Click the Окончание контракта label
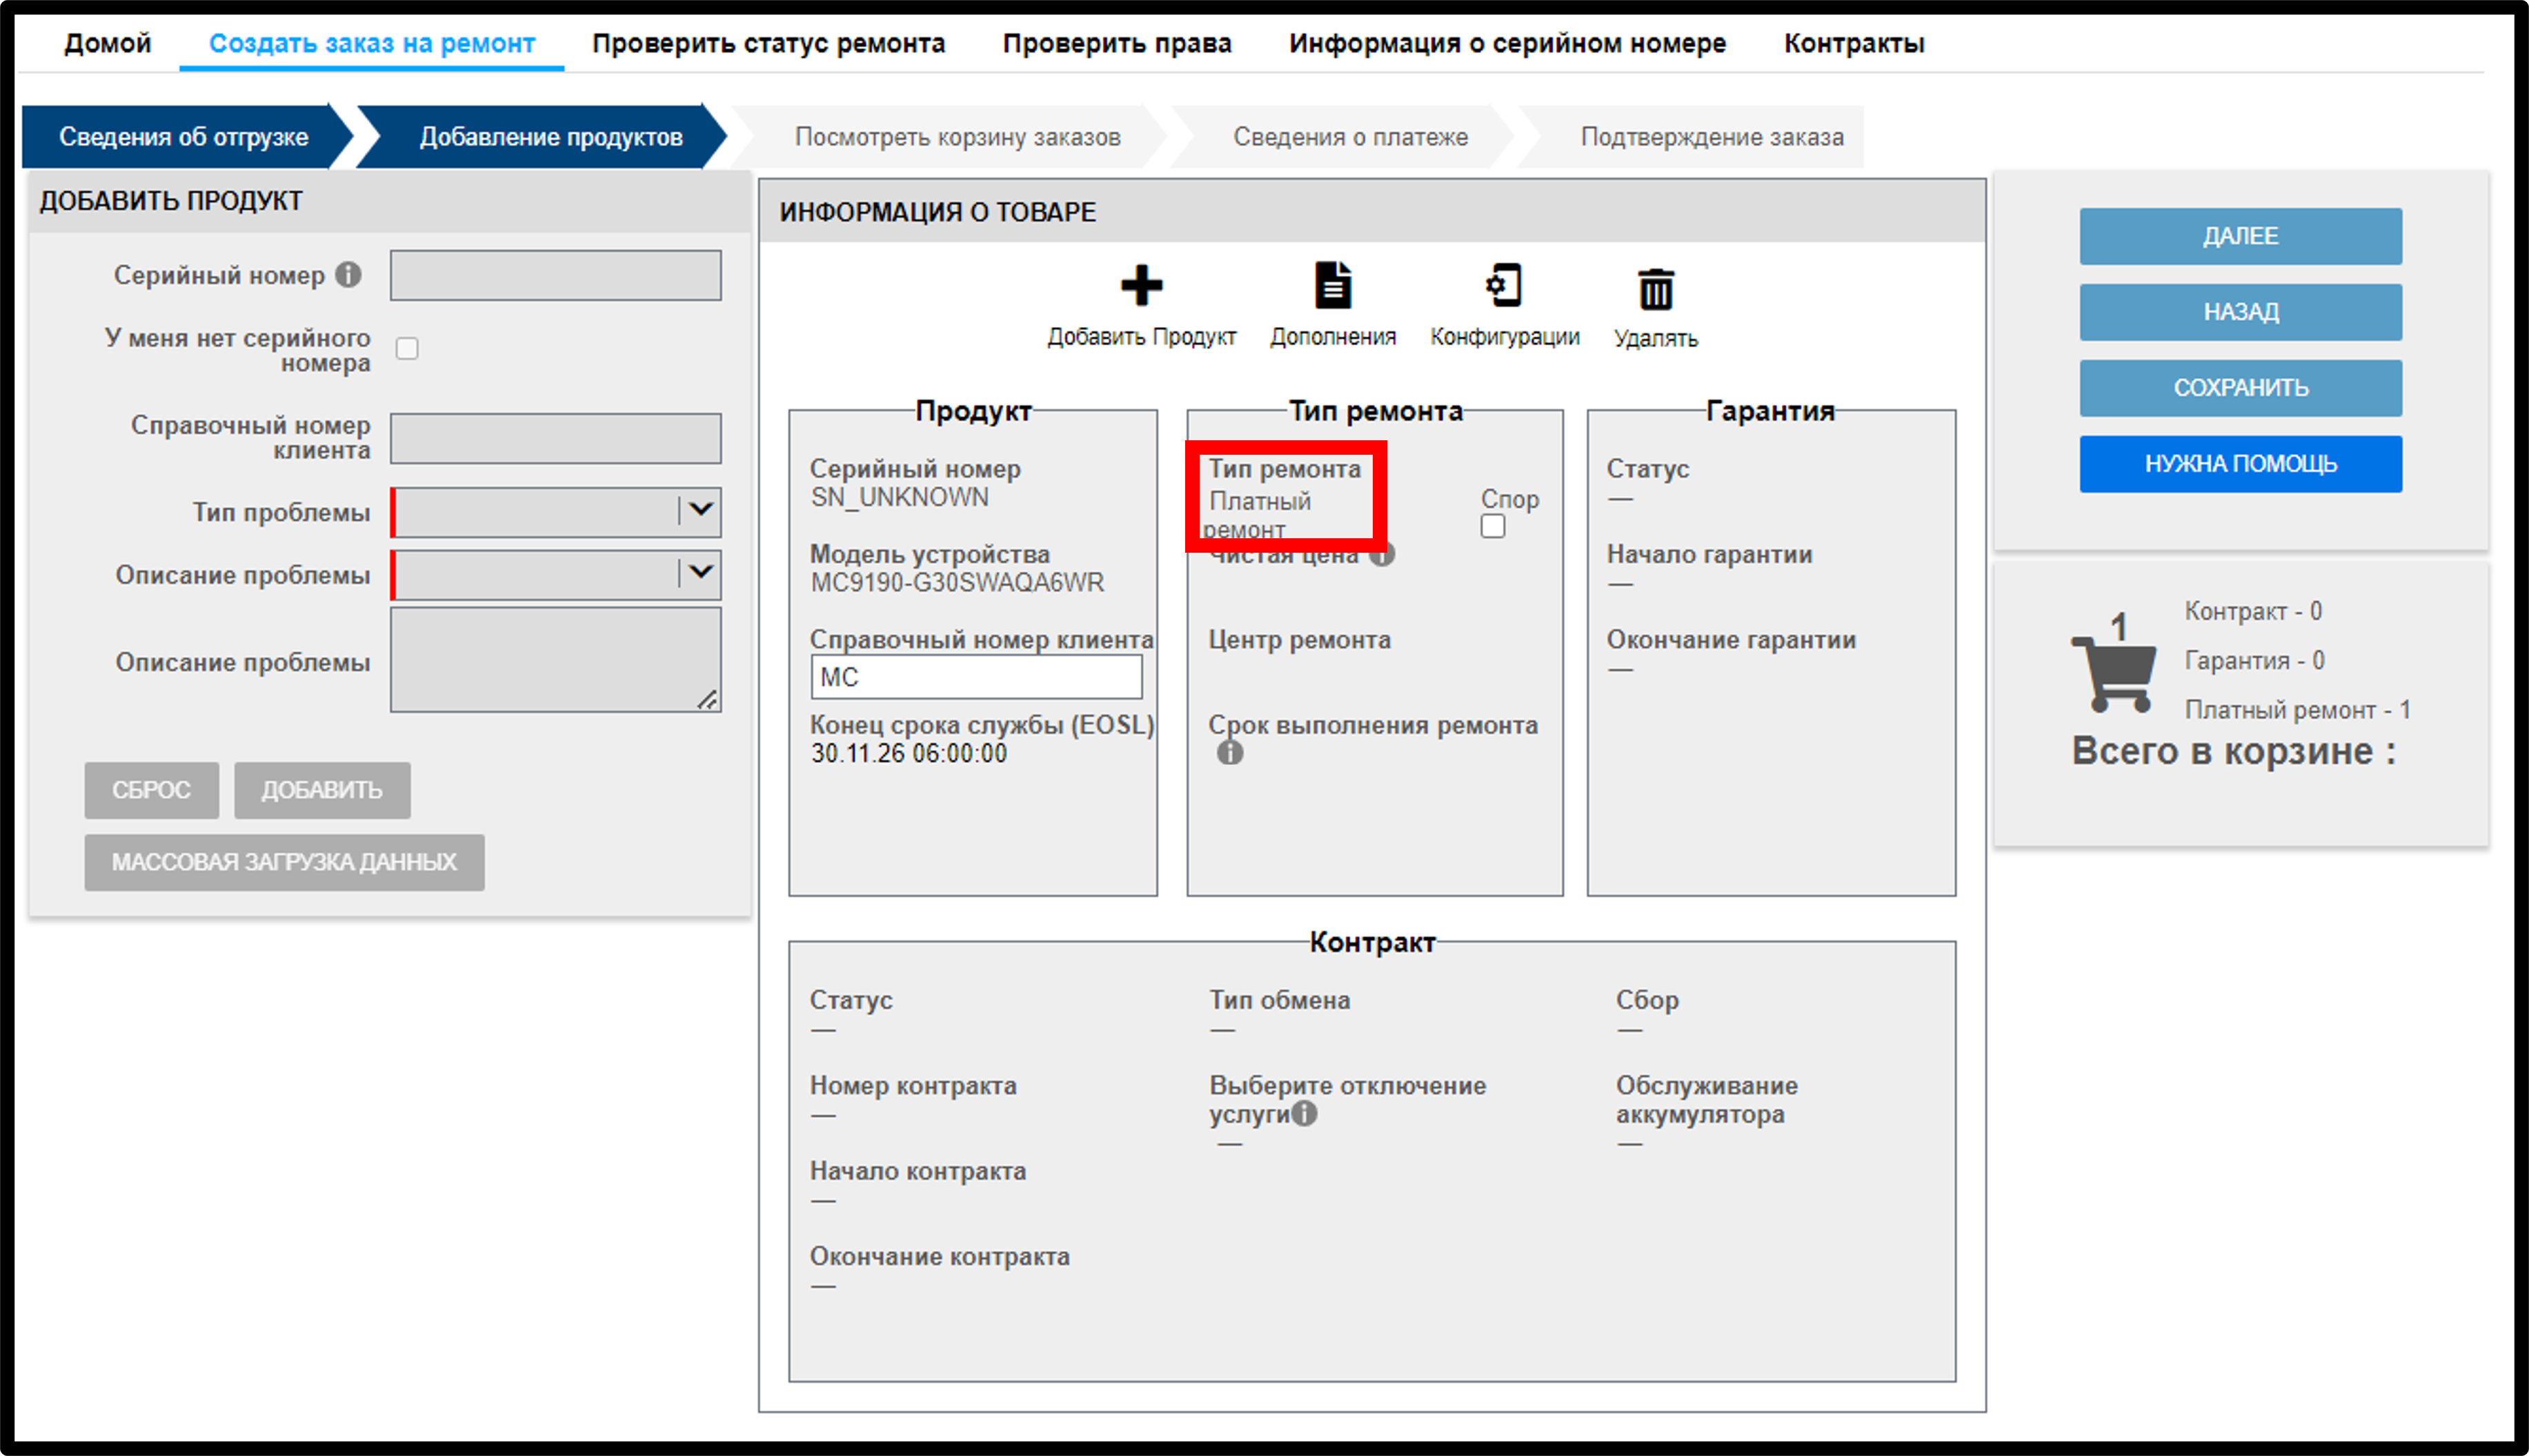 pyautogui.click(x=940, y=1256)
